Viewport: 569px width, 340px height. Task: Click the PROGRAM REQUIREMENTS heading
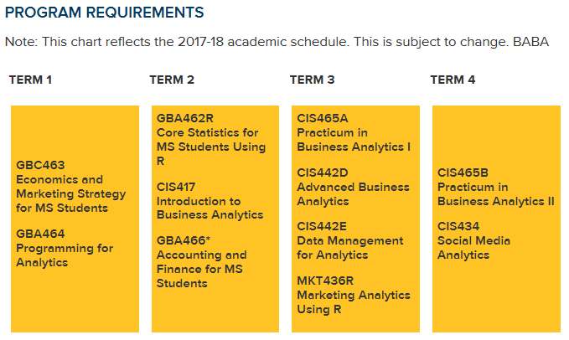(x=104, y=13)
